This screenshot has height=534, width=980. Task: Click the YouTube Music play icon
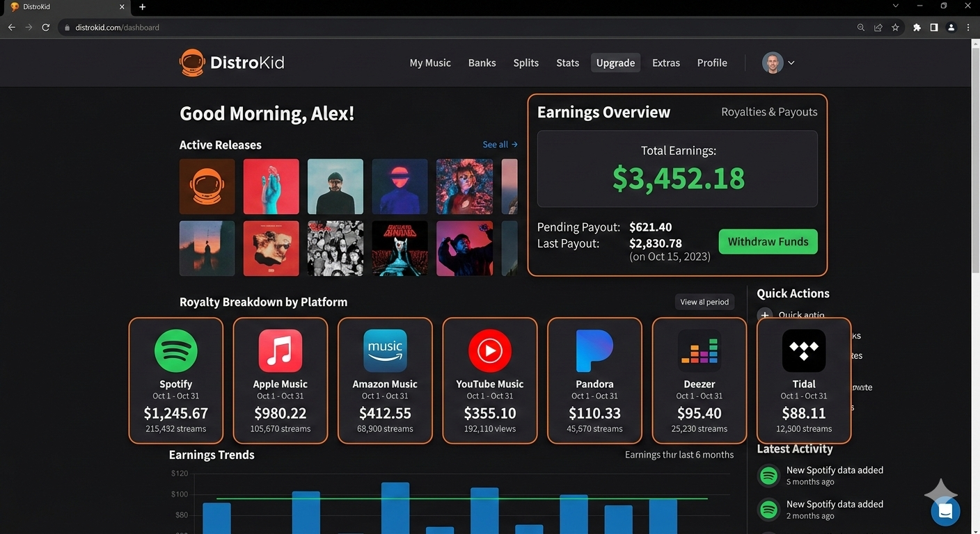(x=489, y=351)
